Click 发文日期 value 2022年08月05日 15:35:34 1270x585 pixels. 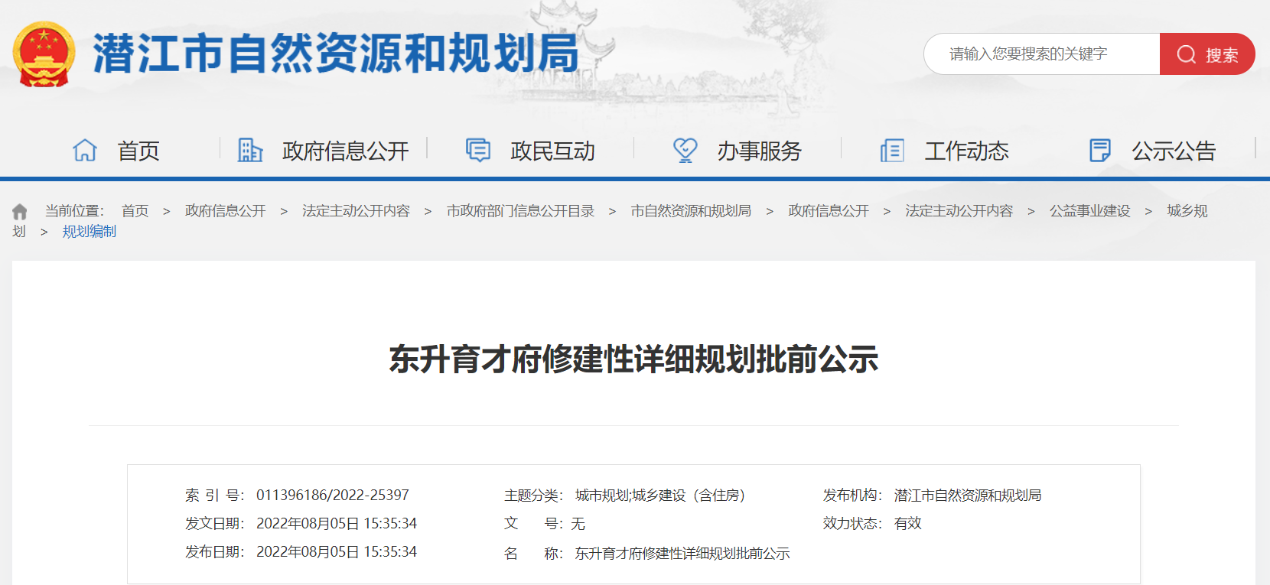(337, 524)
